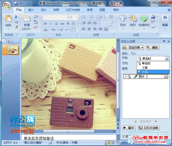172x146 pixels.
Task: Switch to normal view in status bar
Action: [109, 143]
